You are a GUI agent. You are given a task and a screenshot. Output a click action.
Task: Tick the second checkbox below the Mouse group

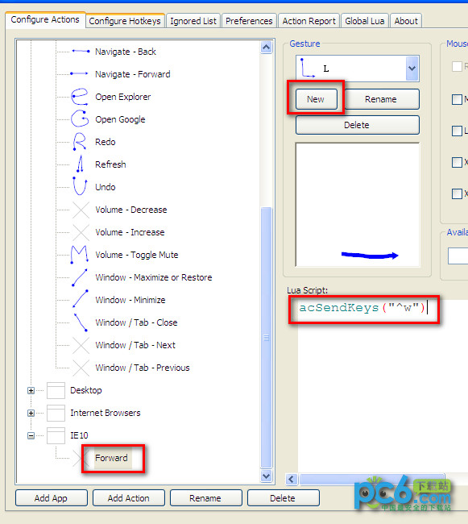(457, 99)
